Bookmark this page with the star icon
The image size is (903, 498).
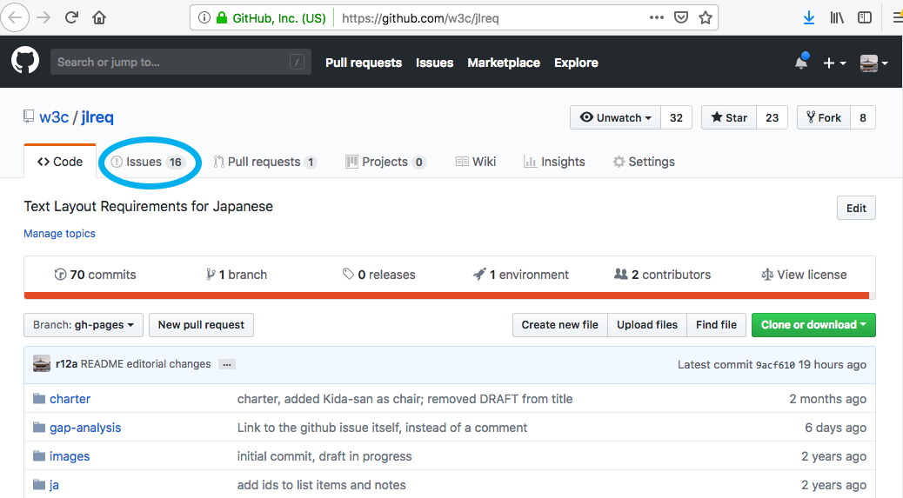706,17
